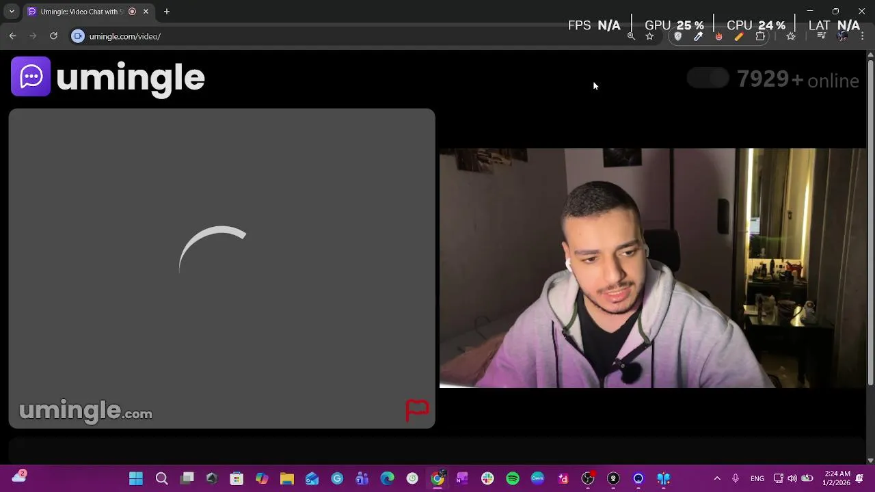
Task: Open the Chrome profile avatar
Action: tap(842, 36)
